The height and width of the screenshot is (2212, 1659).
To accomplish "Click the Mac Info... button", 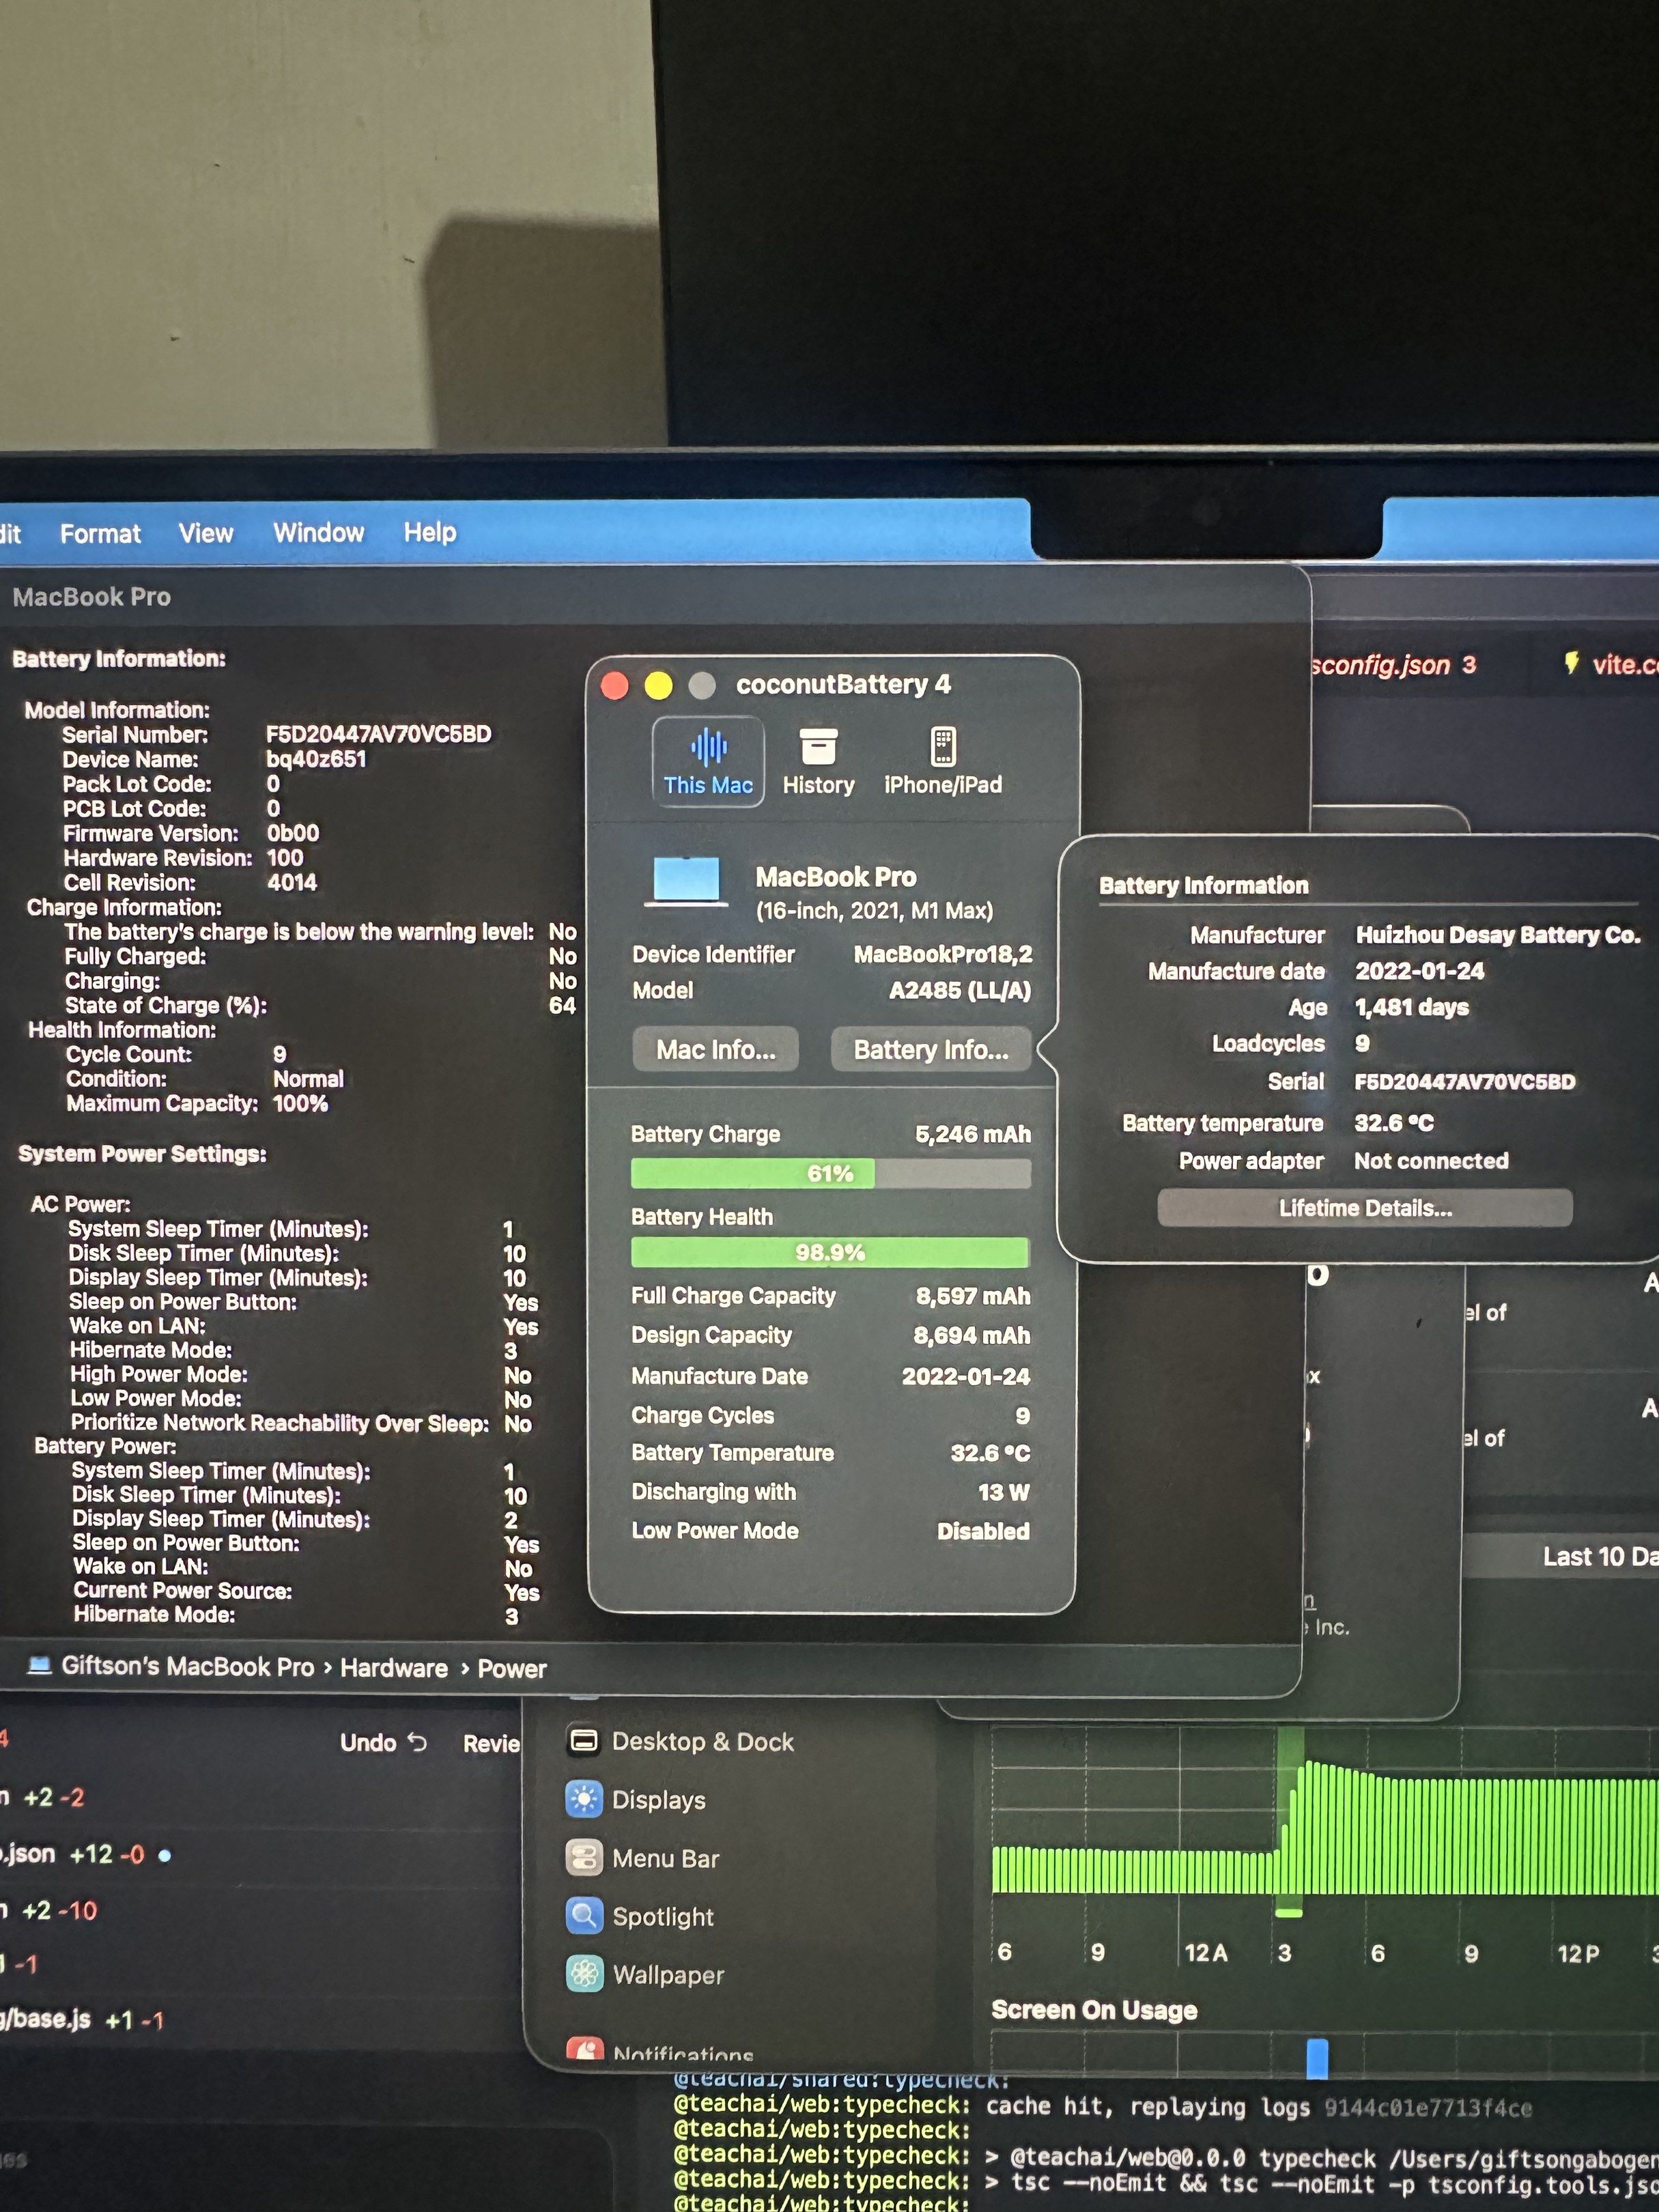I will point(716,1050).
